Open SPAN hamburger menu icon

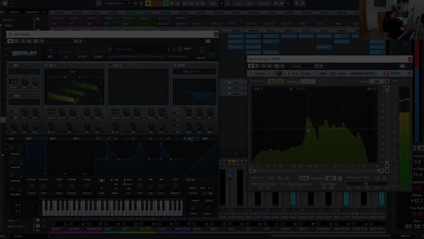(x=409, y=73)
